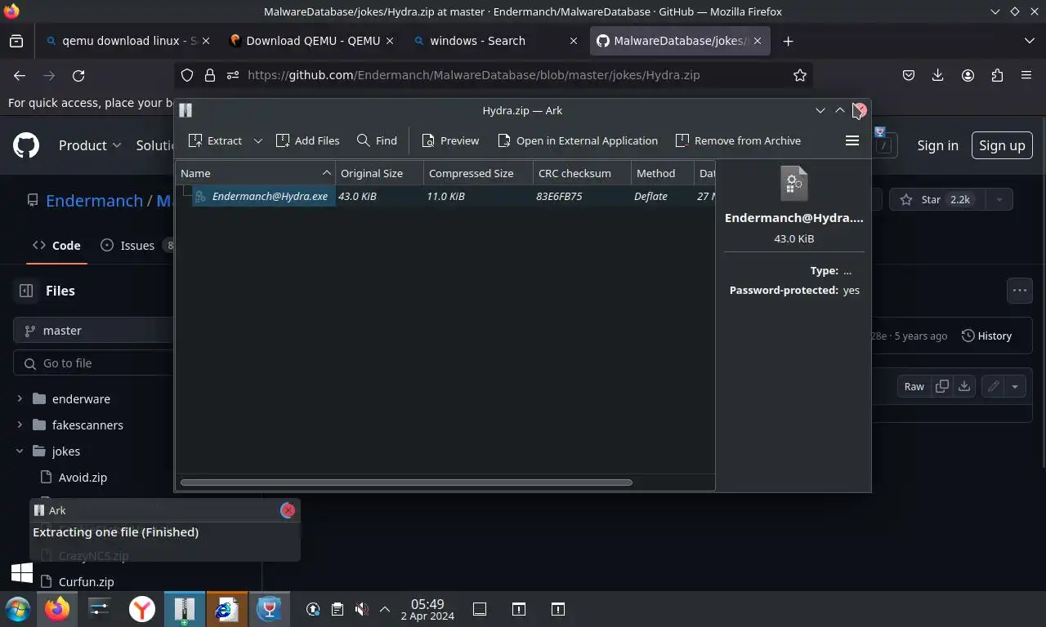Image resolution: width=1046 pixels, height=627 pixels.
Task: Dismiss the Ark extraction notification
Action: click(288, 510)
